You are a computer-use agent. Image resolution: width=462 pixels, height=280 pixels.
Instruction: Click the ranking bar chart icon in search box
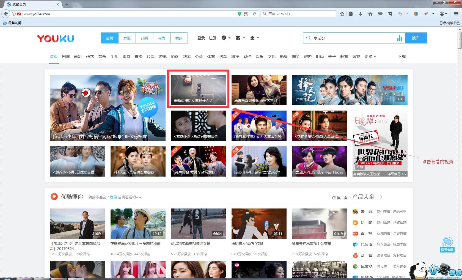pyautogui.click(x=399, y=38)
